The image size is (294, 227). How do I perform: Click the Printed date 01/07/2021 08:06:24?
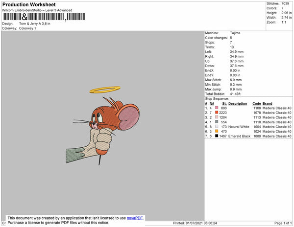pos(201,223)
